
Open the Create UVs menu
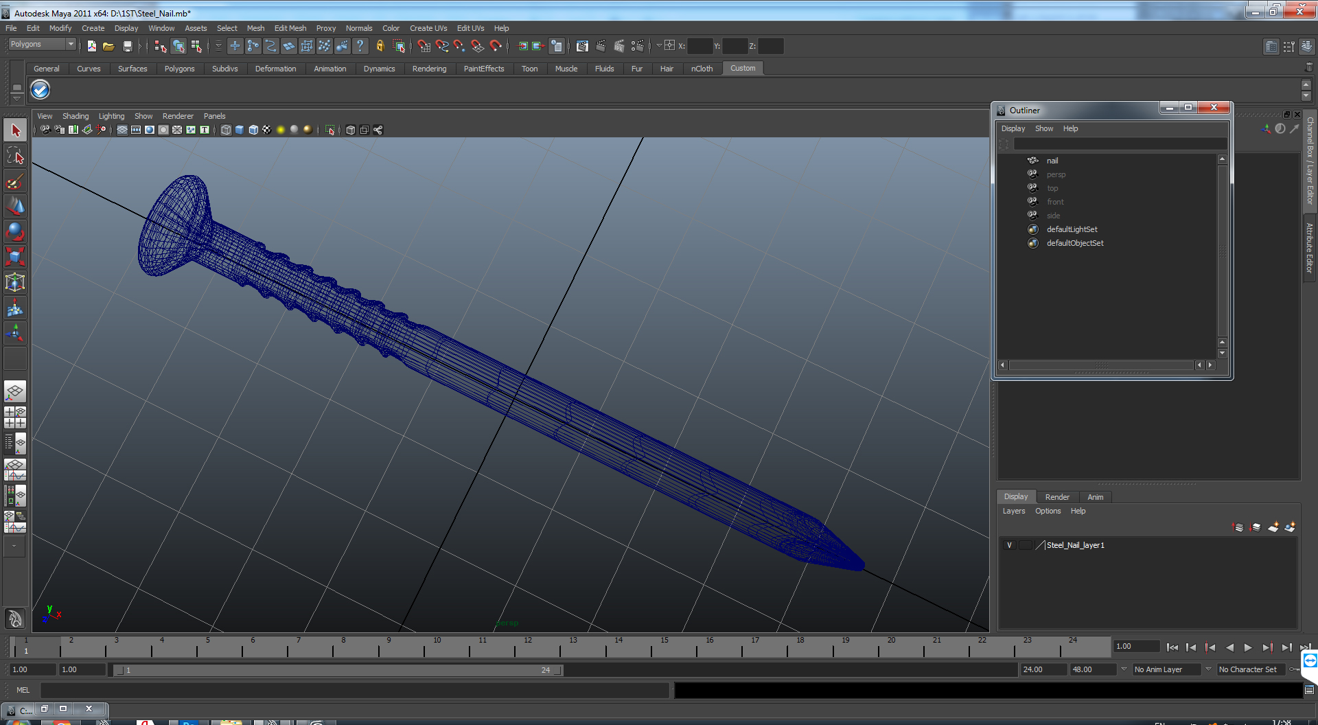tap(428, 28)
